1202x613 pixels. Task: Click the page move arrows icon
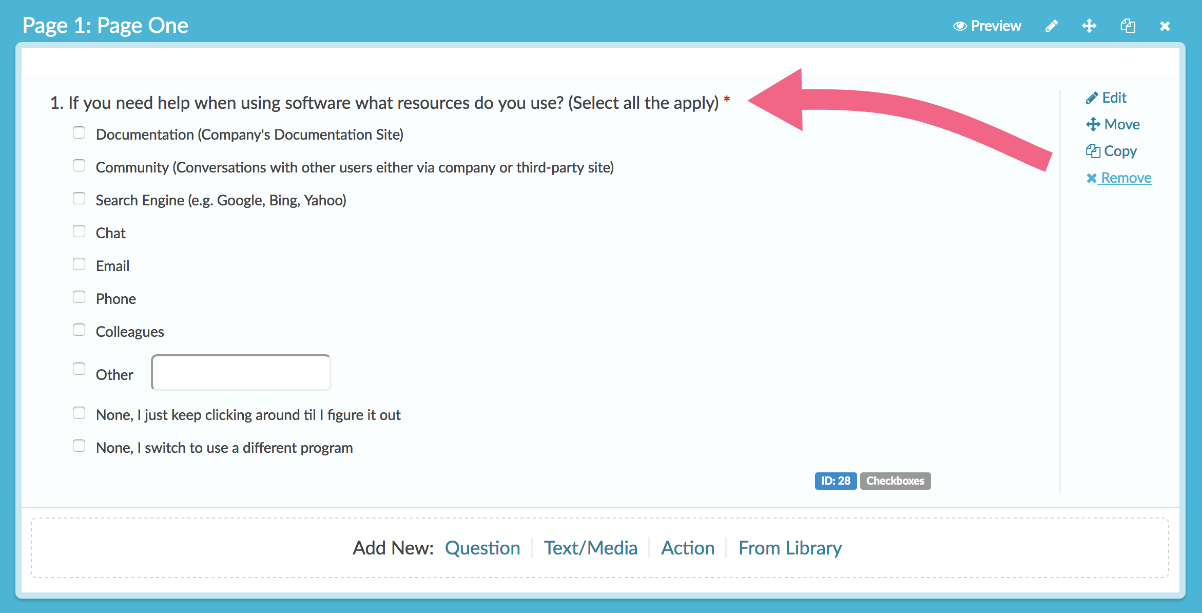(1089, 26)
